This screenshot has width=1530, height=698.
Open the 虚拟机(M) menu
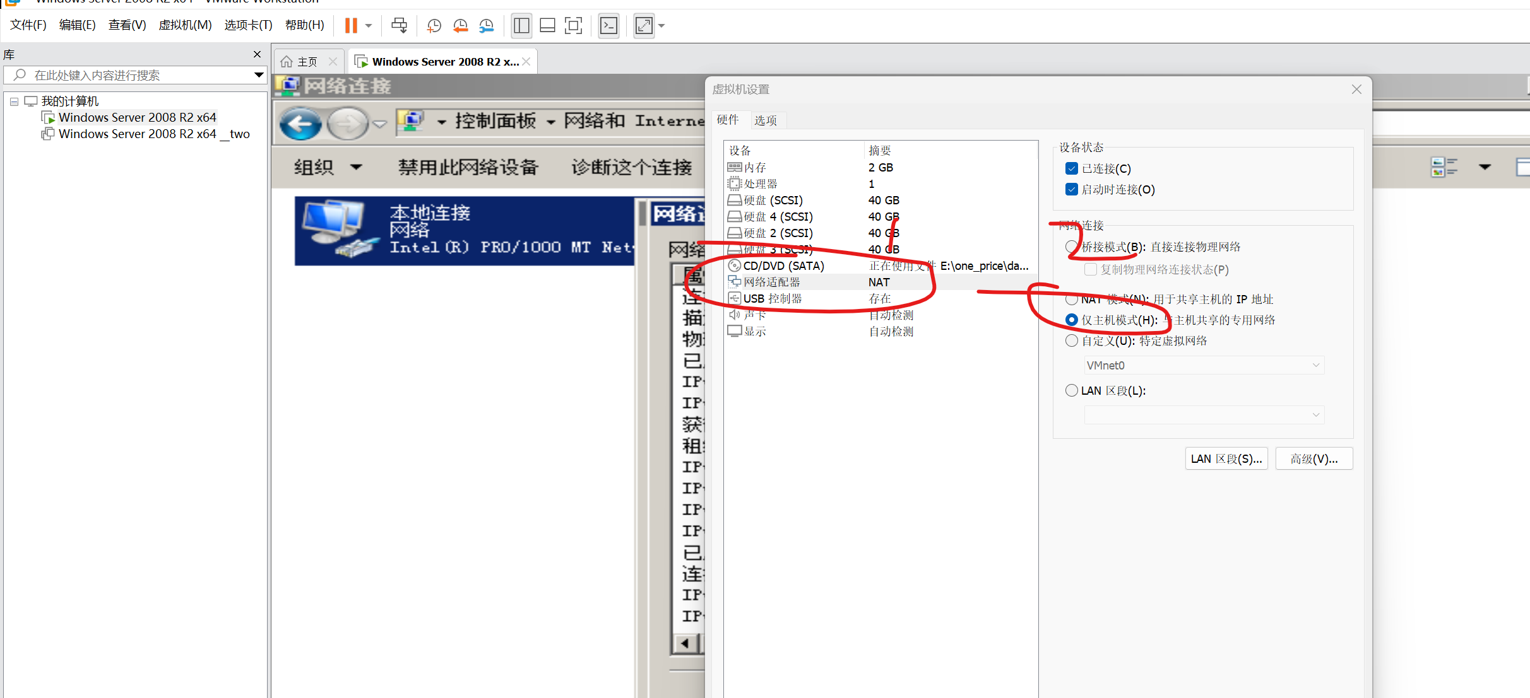pyautogui.click(x=185, y=25)
